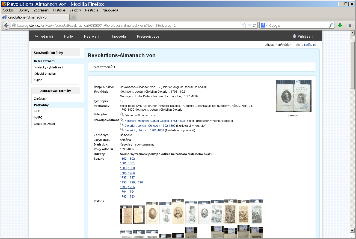Click inside the URL address bar
Viewport: 356px width, 239px height.
[128, 25]
